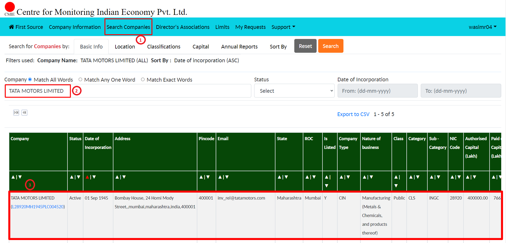The height and width of the screenshot is (243, 506).
Task: Sort Nature of business column descending
Action: 371,177
